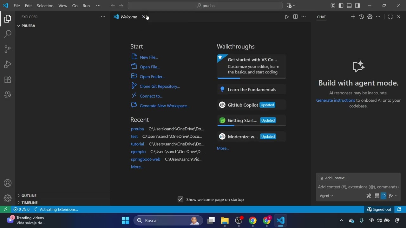Open the Search view in the activity bar

8,34
